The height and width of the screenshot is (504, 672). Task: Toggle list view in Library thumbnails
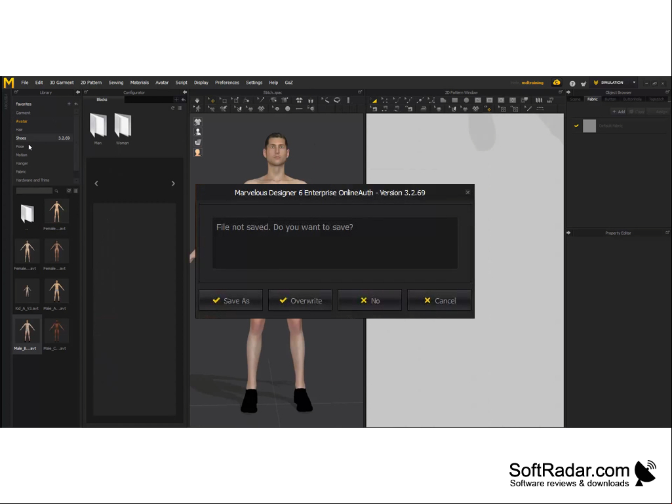pos(75,191)
